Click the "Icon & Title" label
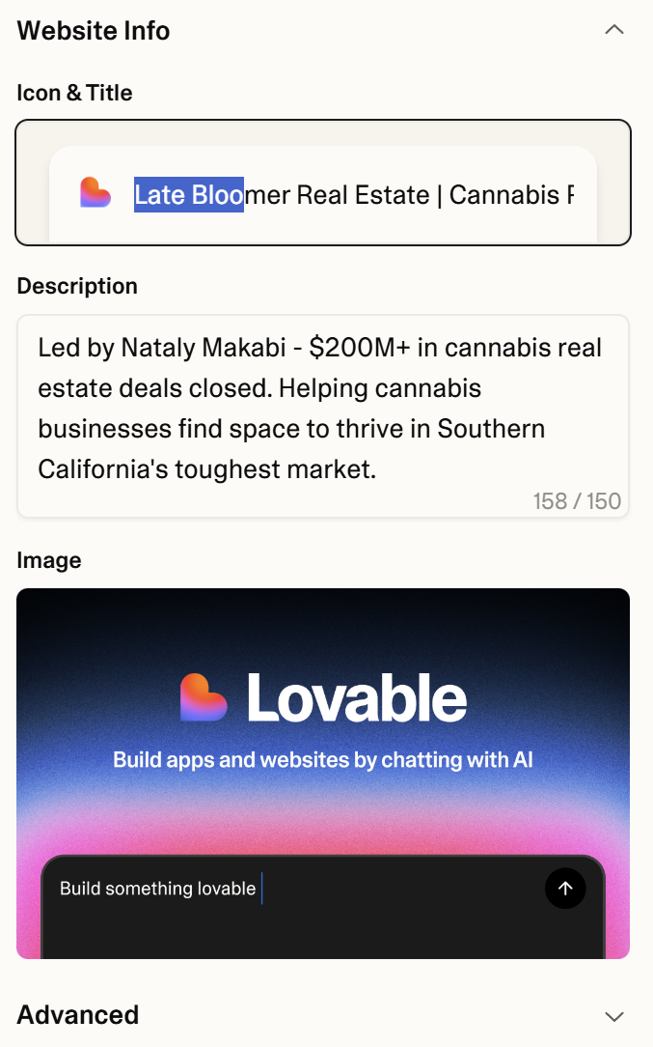653x1047 pixels. (x=75, y=93)
